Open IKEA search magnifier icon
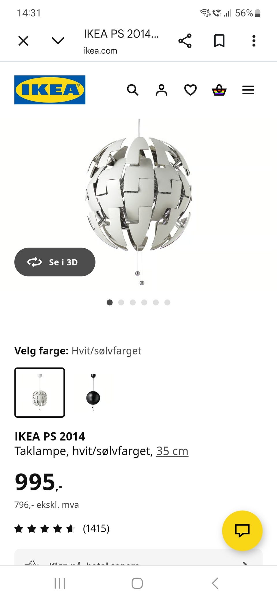 pyautogui.click(x=133, y=90)
